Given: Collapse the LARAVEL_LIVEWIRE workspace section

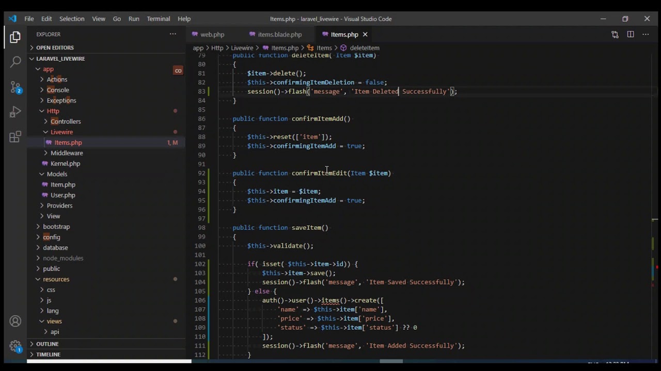Looking at the screenshot, I should [60, 59].
